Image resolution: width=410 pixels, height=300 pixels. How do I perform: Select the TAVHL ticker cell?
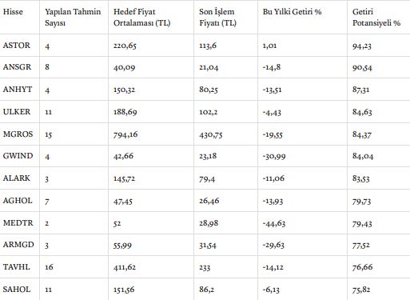point(16,267)
